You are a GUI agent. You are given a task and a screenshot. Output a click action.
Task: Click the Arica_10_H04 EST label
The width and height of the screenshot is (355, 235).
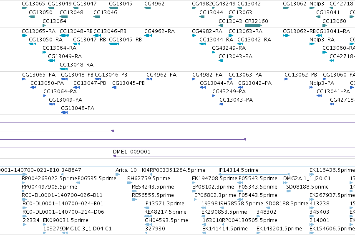(x=132, y=170)
